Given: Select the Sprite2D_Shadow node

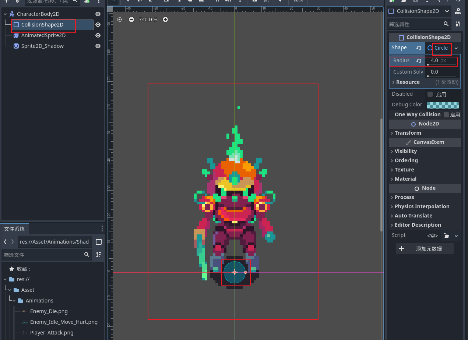Looking at the screenshot, I should click(x=42, y=46).
